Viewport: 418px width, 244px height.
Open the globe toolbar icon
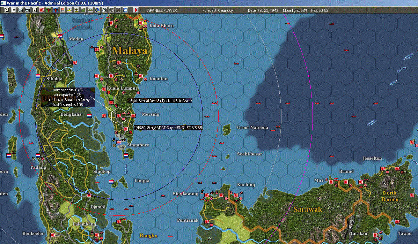[97, 10]
